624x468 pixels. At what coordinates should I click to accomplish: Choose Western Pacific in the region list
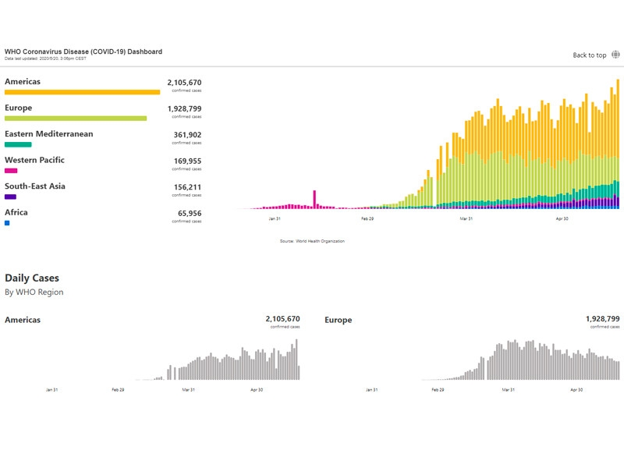34,160
